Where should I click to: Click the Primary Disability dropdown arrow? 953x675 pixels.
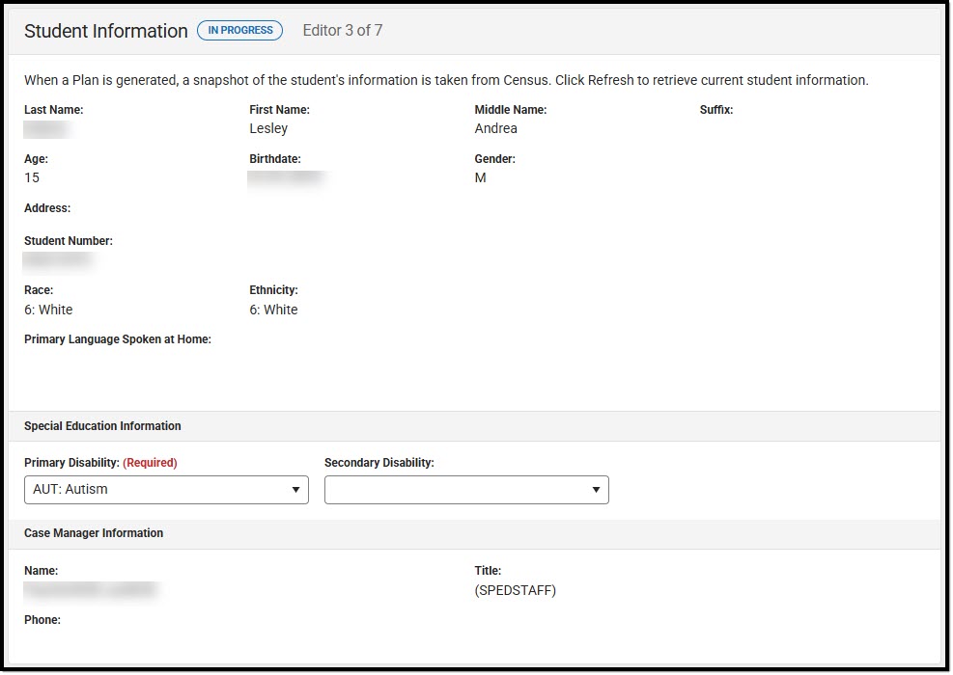[x=296, y=490]
